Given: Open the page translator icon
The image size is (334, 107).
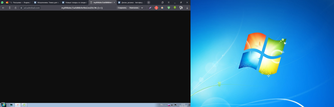Looking at the screenshot, I should tap(181, 8).
